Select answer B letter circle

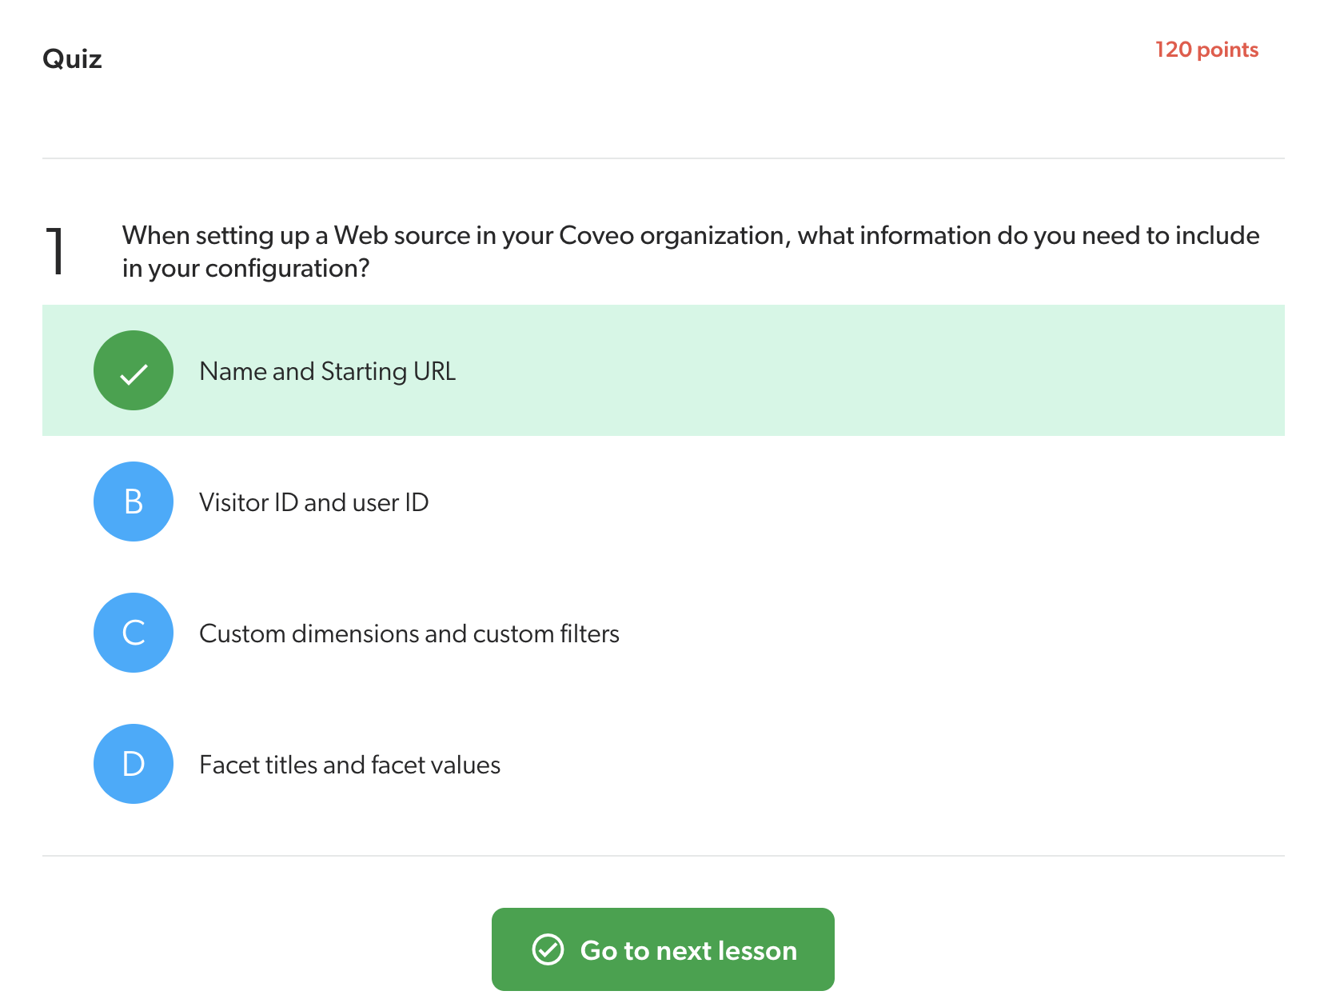[x=134, y=502]
